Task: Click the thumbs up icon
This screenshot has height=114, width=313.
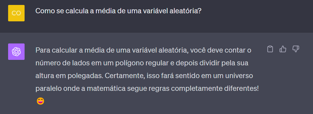Action: (x=283, y=49)
